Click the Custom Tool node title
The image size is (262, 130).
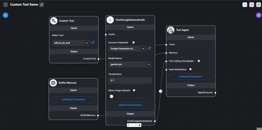point(67,21)
